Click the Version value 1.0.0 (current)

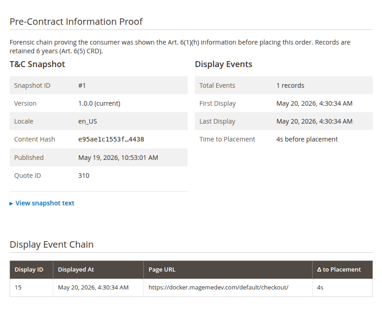tap(99, 103)
